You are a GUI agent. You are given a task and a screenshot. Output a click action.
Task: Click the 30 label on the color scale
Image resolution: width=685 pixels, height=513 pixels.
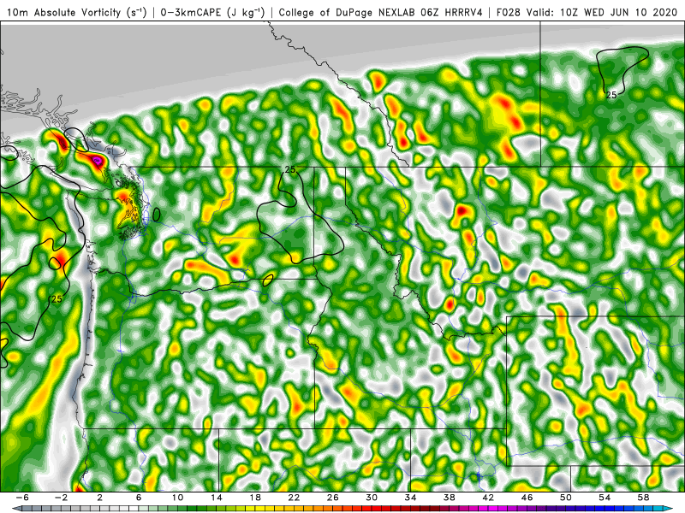click(x=372, y=498)
